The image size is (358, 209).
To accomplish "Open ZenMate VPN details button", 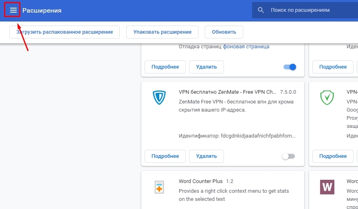I will click(x=165, y=156).
